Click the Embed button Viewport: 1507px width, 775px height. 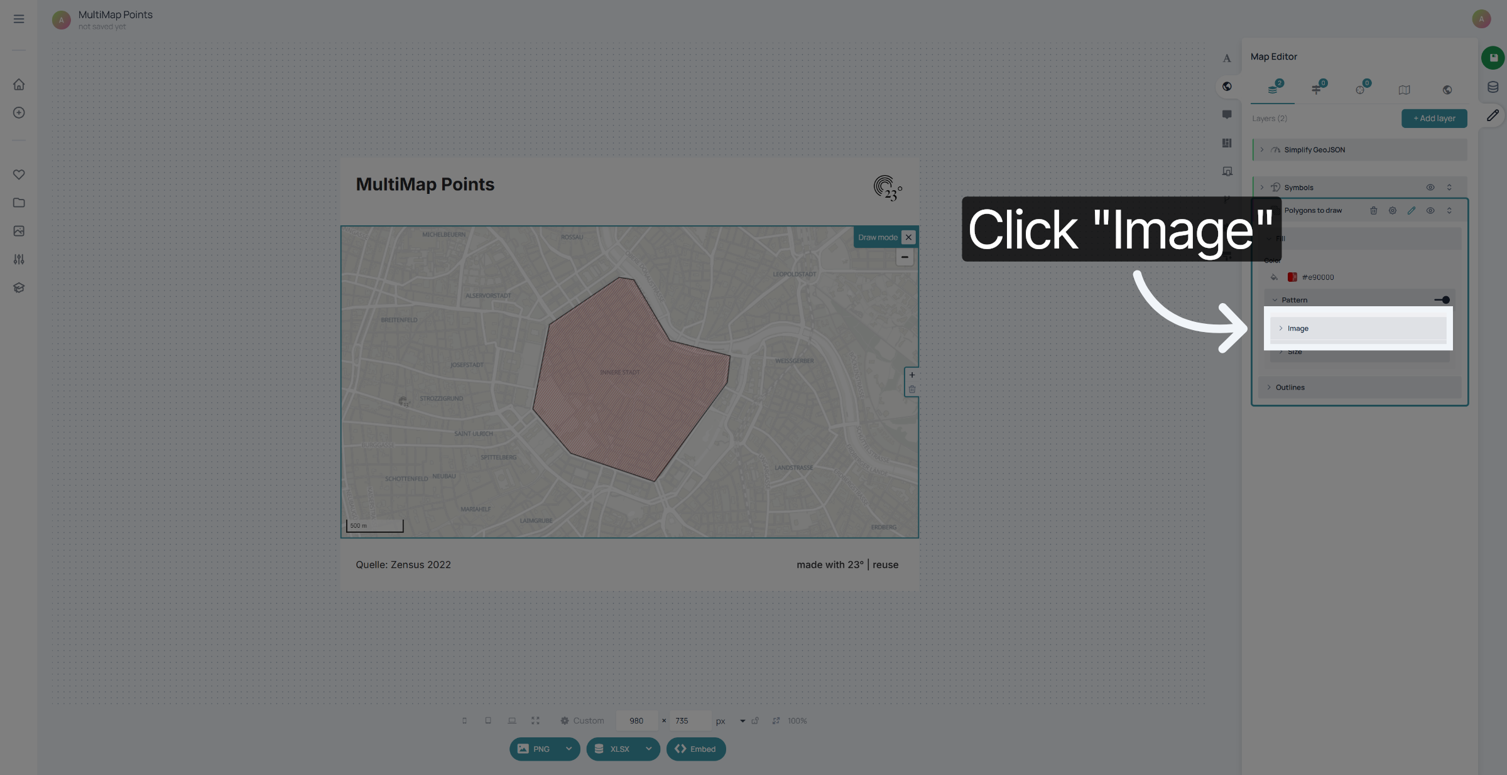point(696,749)
